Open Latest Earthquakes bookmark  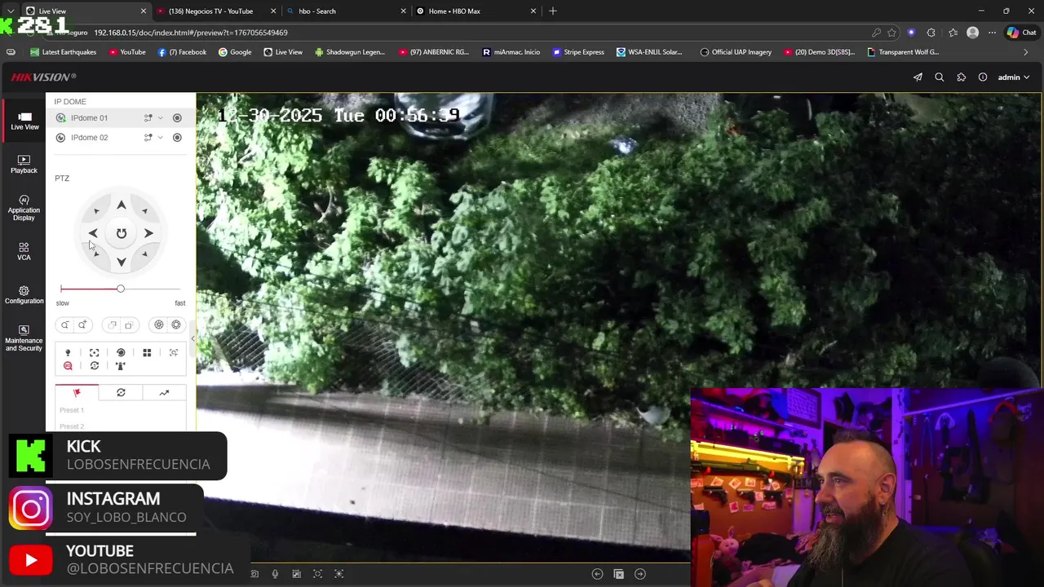pyautogui.click(x=63, y=52)
